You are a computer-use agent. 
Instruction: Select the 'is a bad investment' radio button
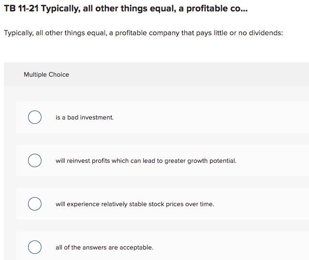[x=34, y=117]
